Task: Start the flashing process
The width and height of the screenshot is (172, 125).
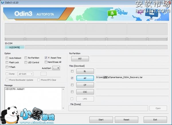Action: click(101, 120)
